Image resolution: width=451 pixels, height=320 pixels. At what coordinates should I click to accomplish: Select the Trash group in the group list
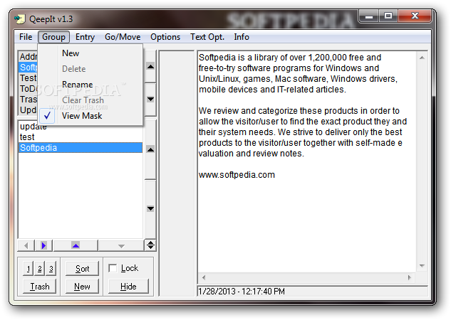click(28, 100)
